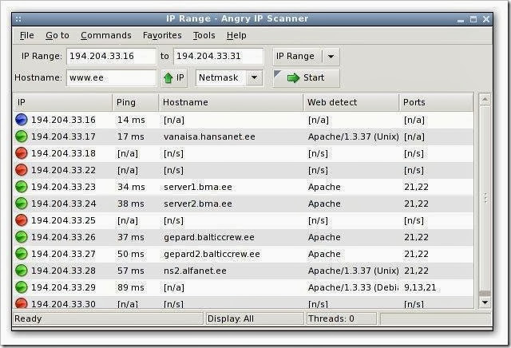Click the Hostname field containing www.ee
511x348 pixels.
[x=112, y=78]
